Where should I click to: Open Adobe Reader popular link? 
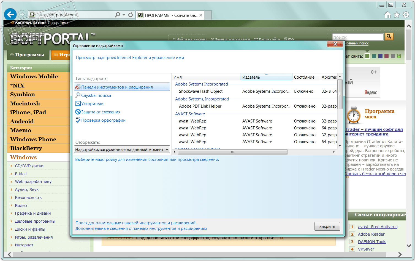point(371,234)
